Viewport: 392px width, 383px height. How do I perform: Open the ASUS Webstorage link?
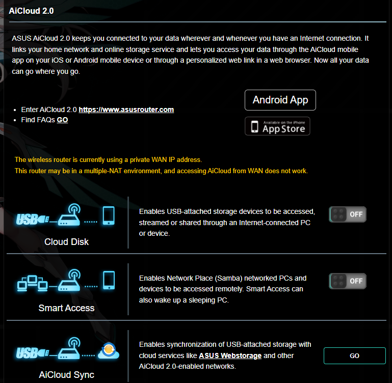pyautogui.click(x=230, y=355)
